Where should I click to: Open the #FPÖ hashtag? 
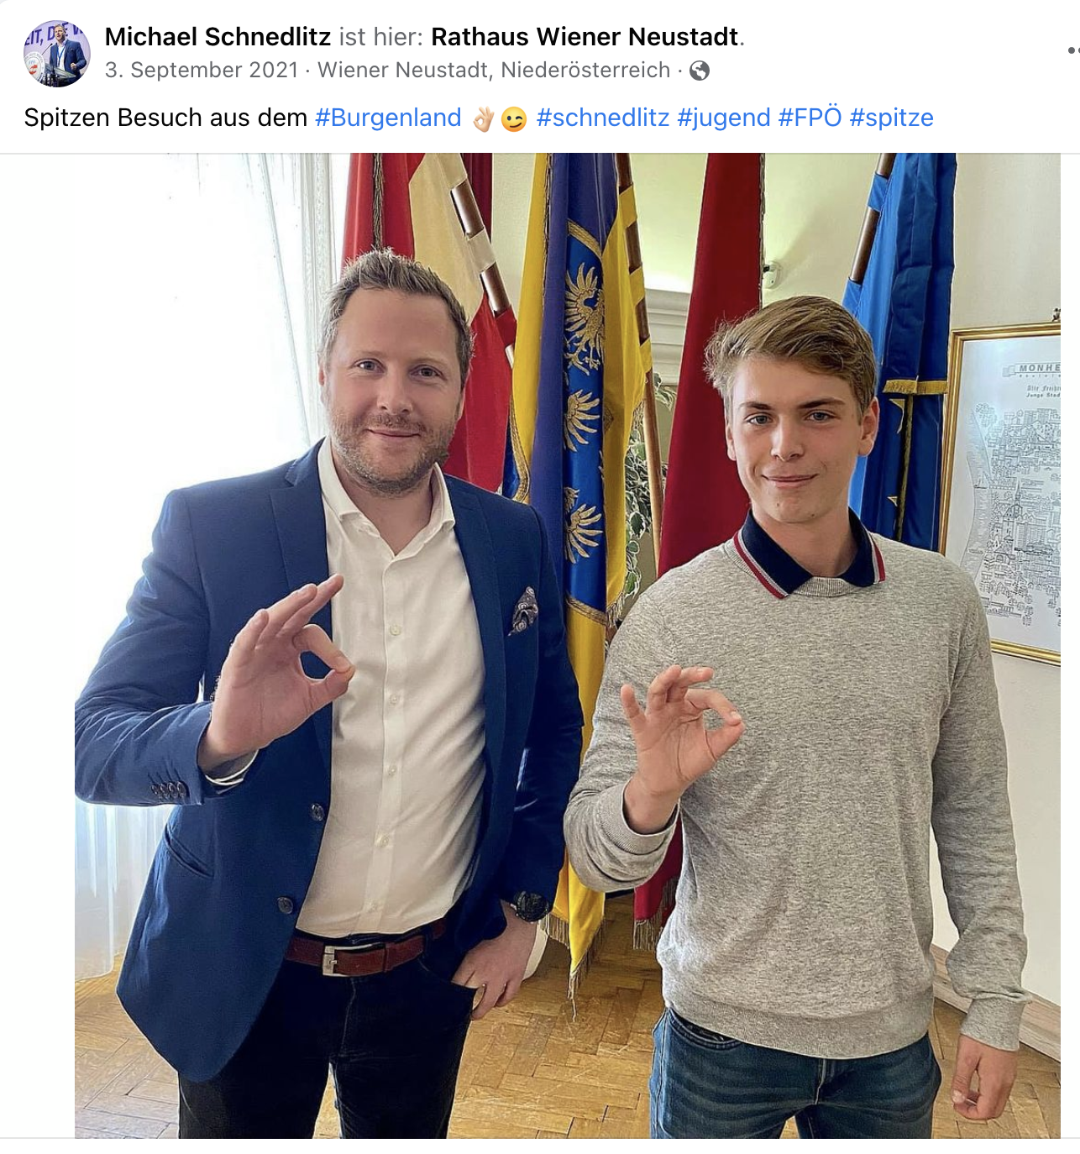[x=810, y=118]
